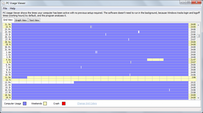Click the 2:06 total for row 11. So
The width and height of the screenshot is (203, 113).
pyautogui.click(x=192, y=78)
